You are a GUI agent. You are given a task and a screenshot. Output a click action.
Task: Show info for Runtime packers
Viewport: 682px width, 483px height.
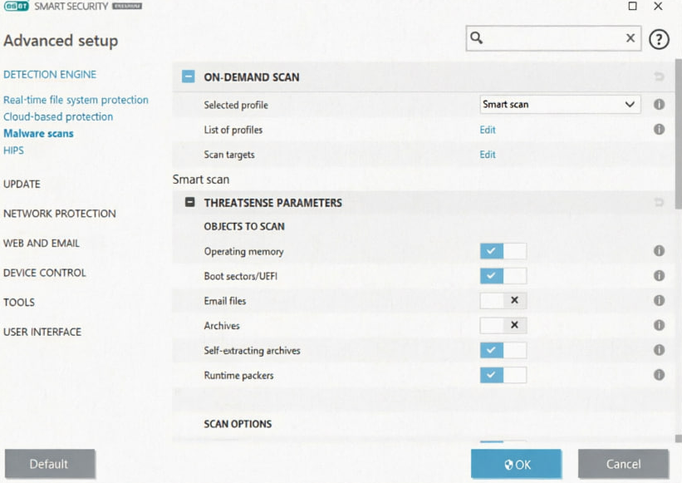[659, 375]
